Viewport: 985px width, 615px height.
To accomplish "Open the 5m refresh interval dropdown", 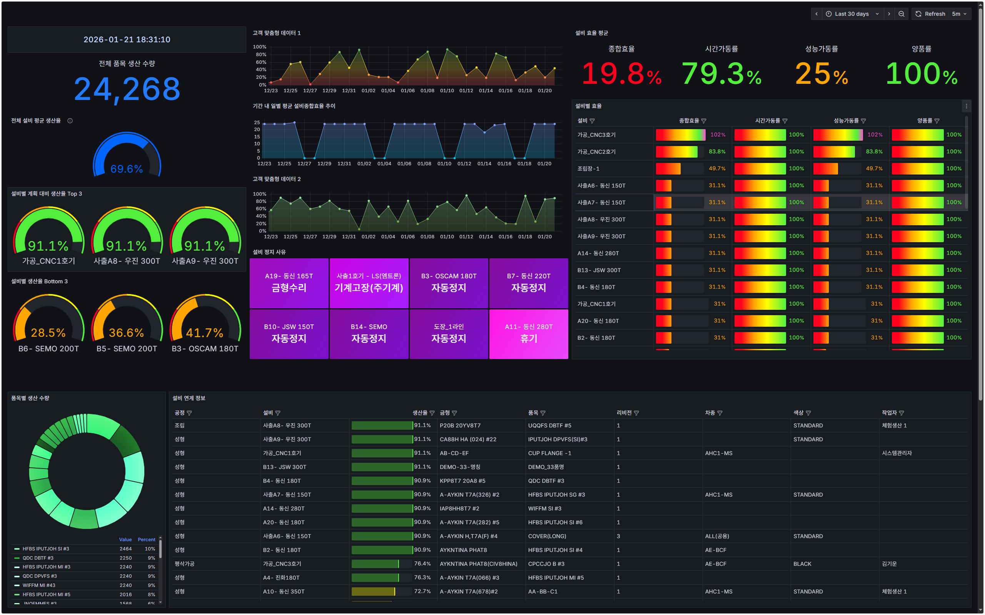I will coord(959,14).
